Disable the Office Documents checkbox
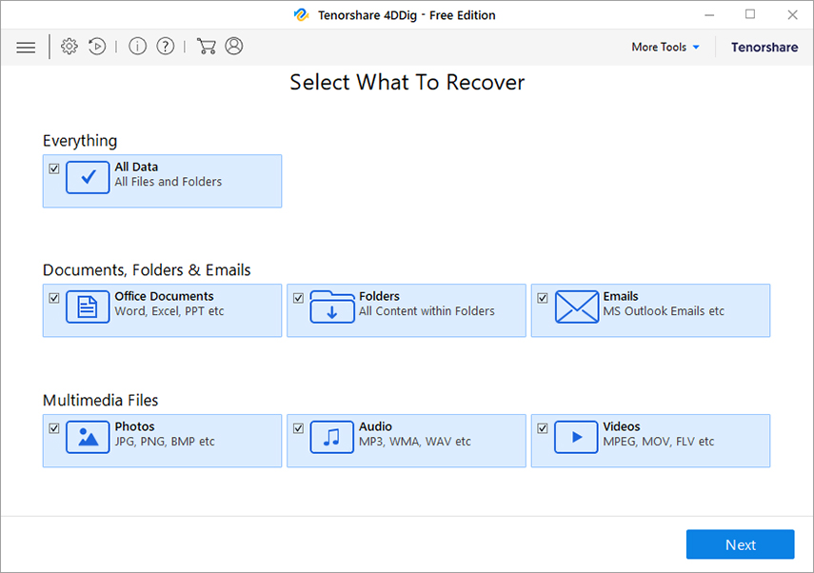Viewport: 814px width, 573px height. [x=54, y=298]
